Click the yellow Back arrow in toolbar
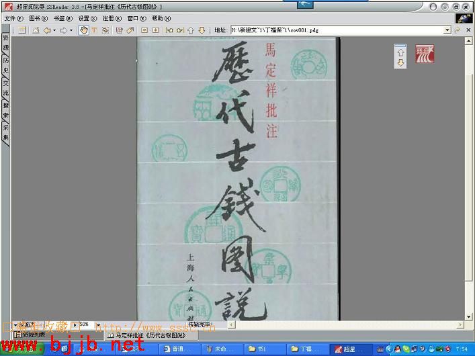The height and width of the screenshot is (356, 475). 47,30
